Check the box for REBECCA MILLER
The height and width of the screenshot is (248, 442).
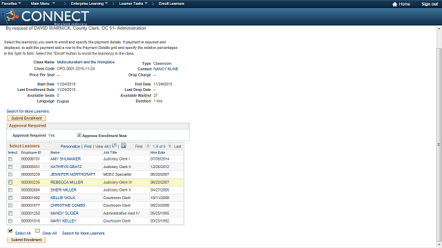(10, 182)
